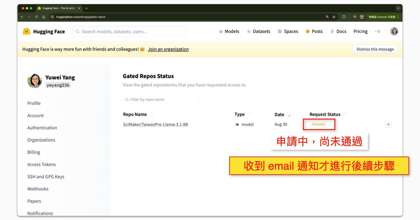This screenshot has width=420, height=220.
Task: Open the Billing section
Action: pyautogui.click(x=34, y=152)
